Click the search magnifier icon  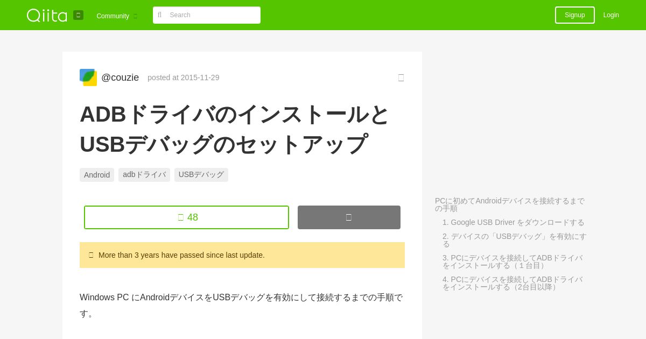160,15
